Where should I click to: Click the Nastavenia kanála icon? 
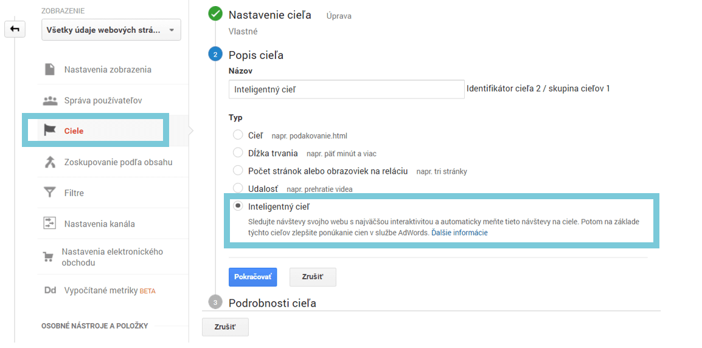pyautogui.click(x=50, y=223)
